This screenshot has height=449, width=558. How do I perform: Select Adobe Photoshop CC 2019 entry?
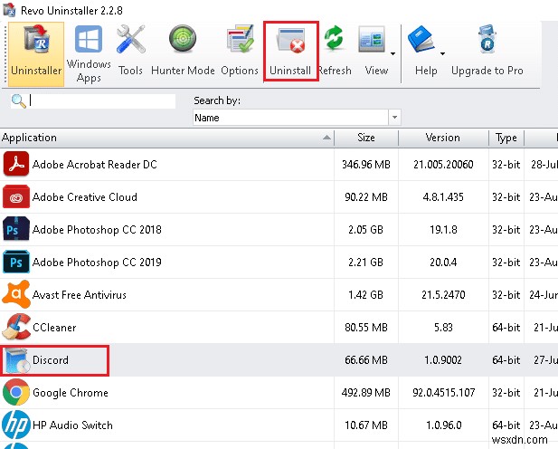click(279, 263)
